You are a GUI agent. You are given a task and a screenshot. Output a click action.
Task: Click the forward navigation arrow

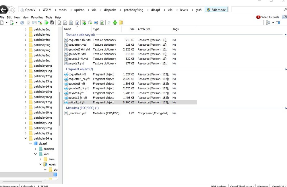(12, 10)
